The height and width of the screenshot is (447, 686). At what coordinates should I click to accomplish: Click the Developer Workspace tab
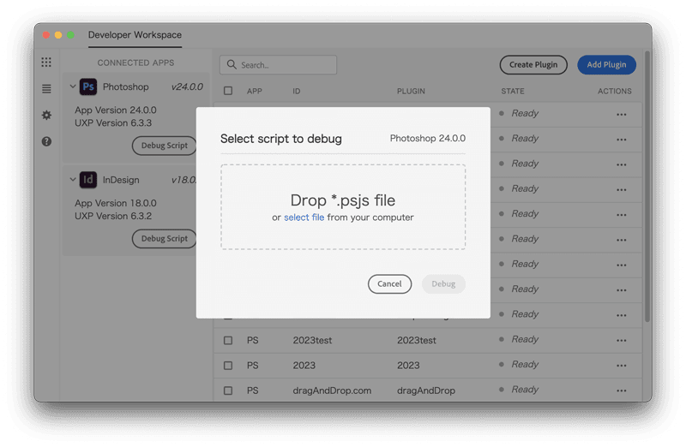tap(135, 35)
